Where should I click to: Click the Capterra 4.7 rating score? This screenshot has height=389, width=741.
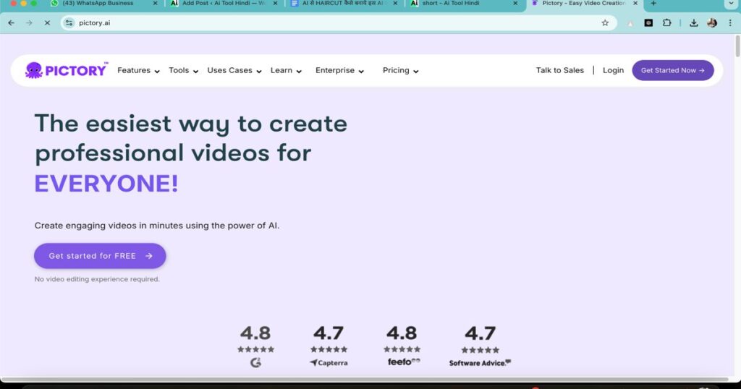(329, 333)
